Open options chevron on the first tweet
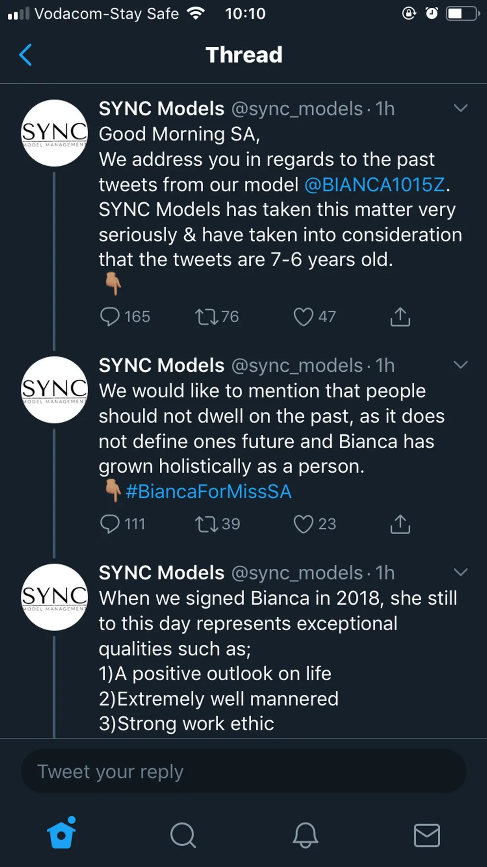 pos(461,108)
